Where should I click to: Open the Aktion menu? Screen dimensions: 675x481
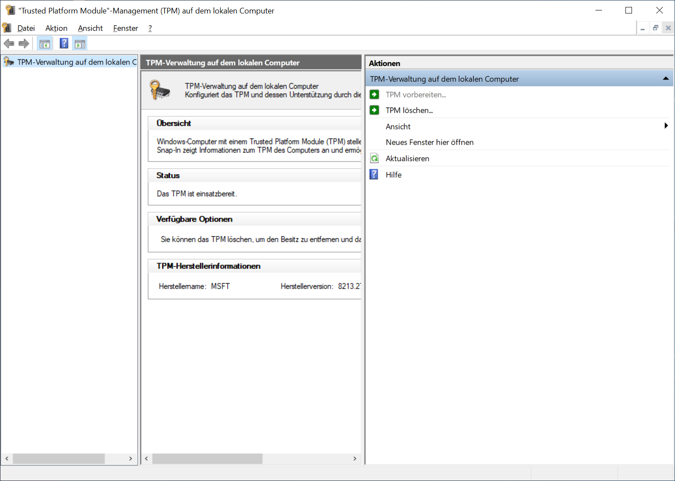[x=57, y=28]
